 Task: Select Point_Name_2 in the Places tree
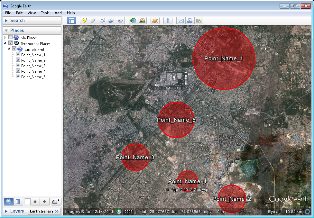click(x=33, y=60)
